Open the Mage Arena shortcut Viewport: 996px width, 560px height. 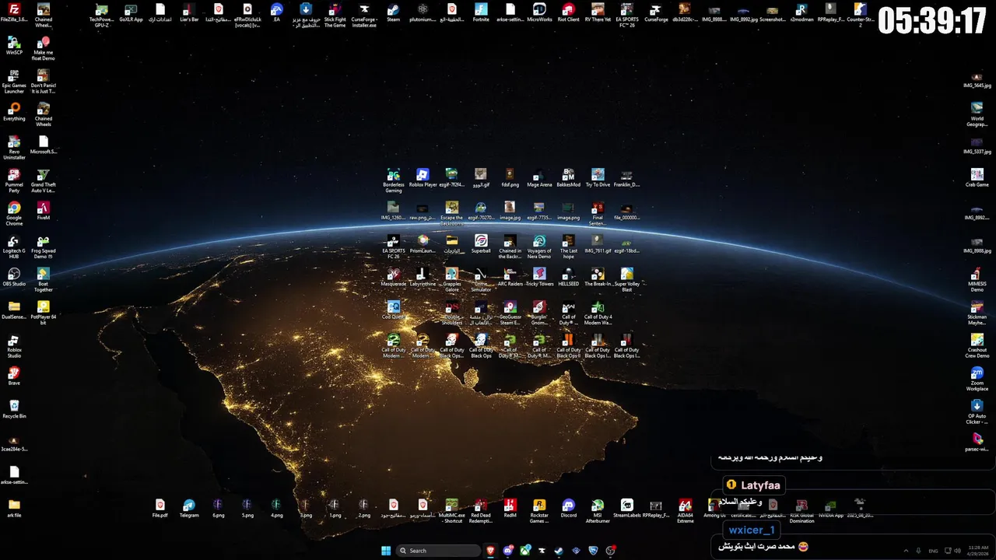click(539, 178)
